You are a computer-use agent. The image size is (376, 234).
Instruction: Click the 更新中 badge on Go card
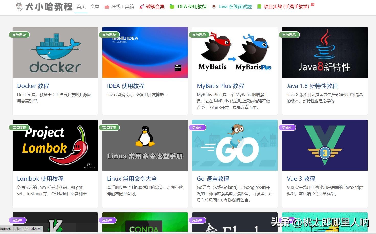[x=197, y=127]
